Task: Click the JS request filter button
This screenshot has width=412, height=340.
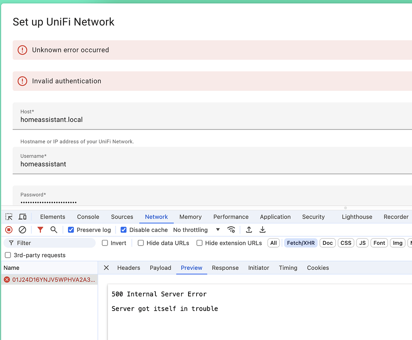Action: pos(362,243)
